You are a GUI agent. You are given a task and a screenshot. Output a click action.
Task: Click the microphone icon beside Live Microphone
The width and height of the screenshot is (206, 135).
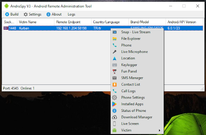[115, 52]
